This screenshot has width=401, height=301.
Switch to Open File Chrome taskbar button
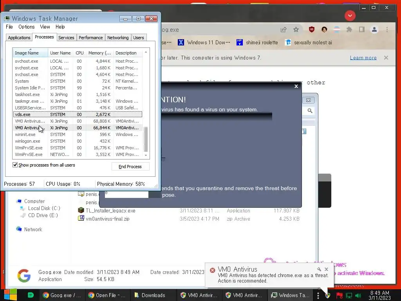(107, 295)
